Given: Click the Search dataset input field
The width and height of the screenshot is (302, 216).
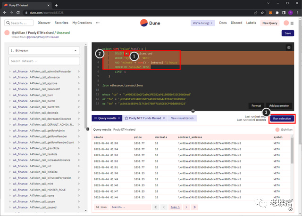Looking at the screenshot, I should [44, 61].
